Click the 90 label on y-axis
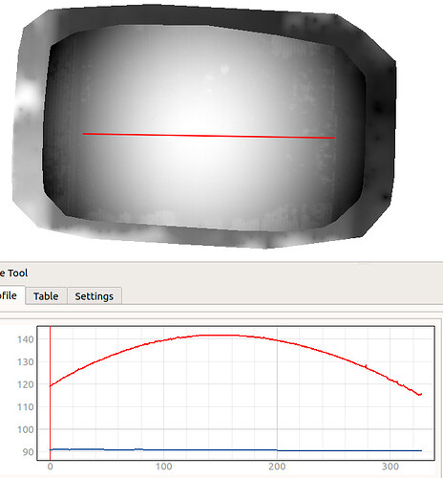The width and height of the screenshot is (443, 478). tap(28, 452)
